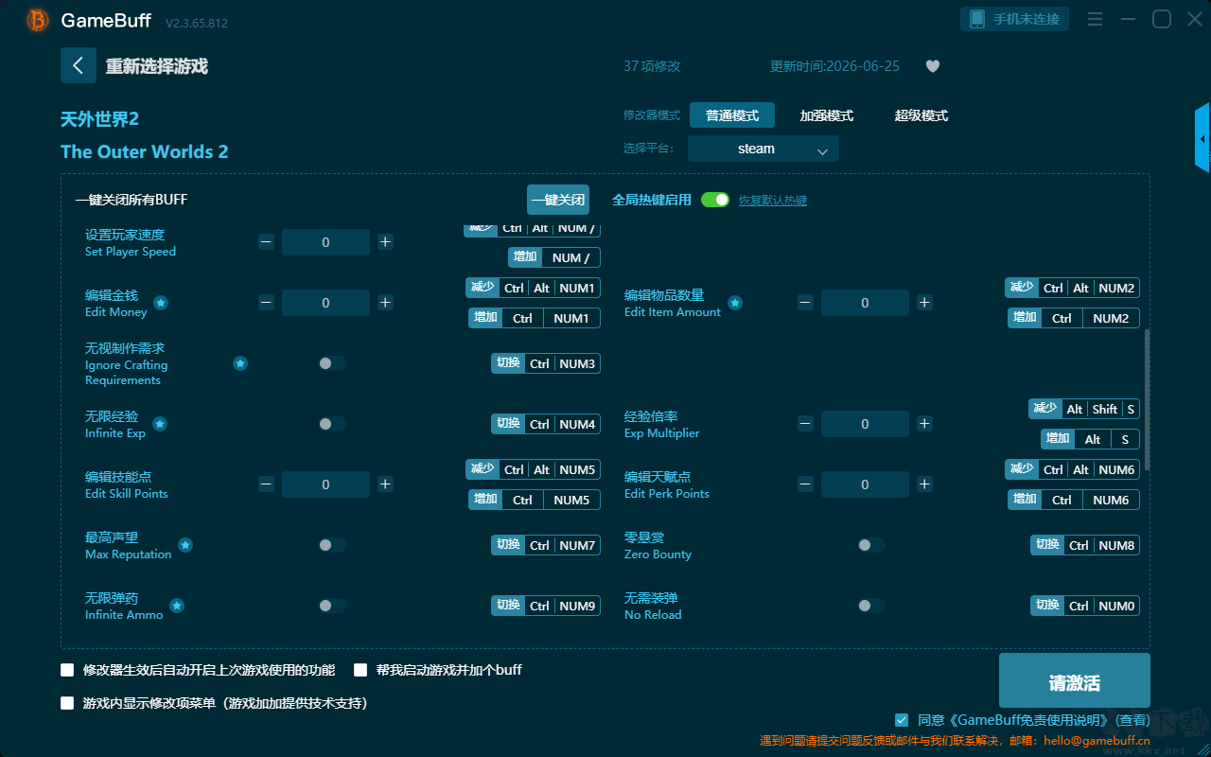The width and height of the screenshot is (1211, 757).
Task: Click the star icon beside Infinite Ammo
Action: coord(177,606)
